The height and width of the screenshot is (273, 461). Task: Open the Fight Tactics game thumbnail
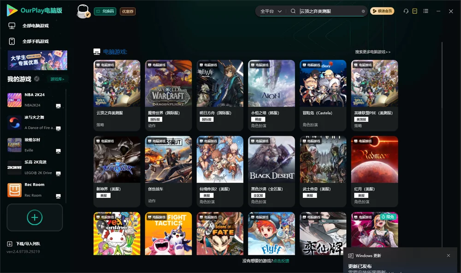point(168,234)
